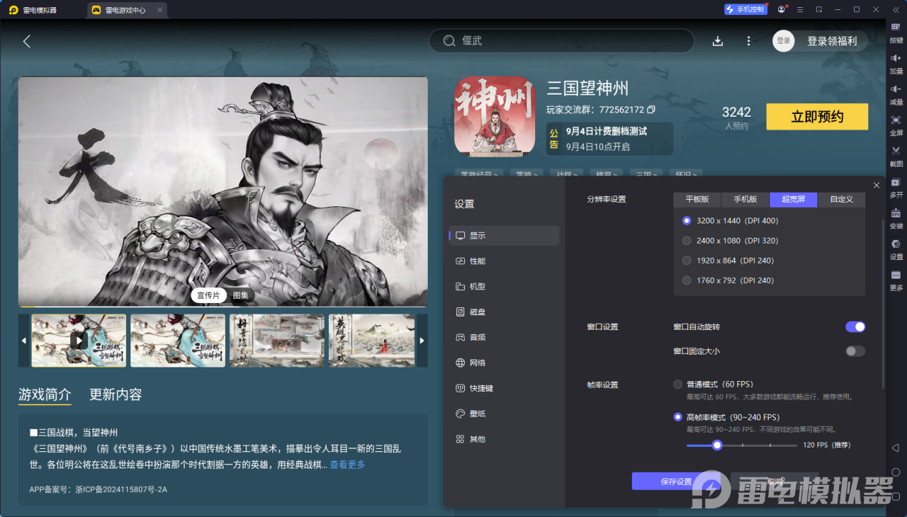Screen dimensions: 907x517
Task: Open 壁纸 settings category
Action: 504,414
